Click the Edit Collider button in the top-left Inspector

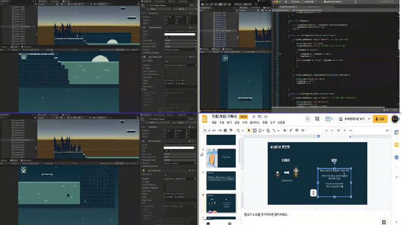pos(166,61)
